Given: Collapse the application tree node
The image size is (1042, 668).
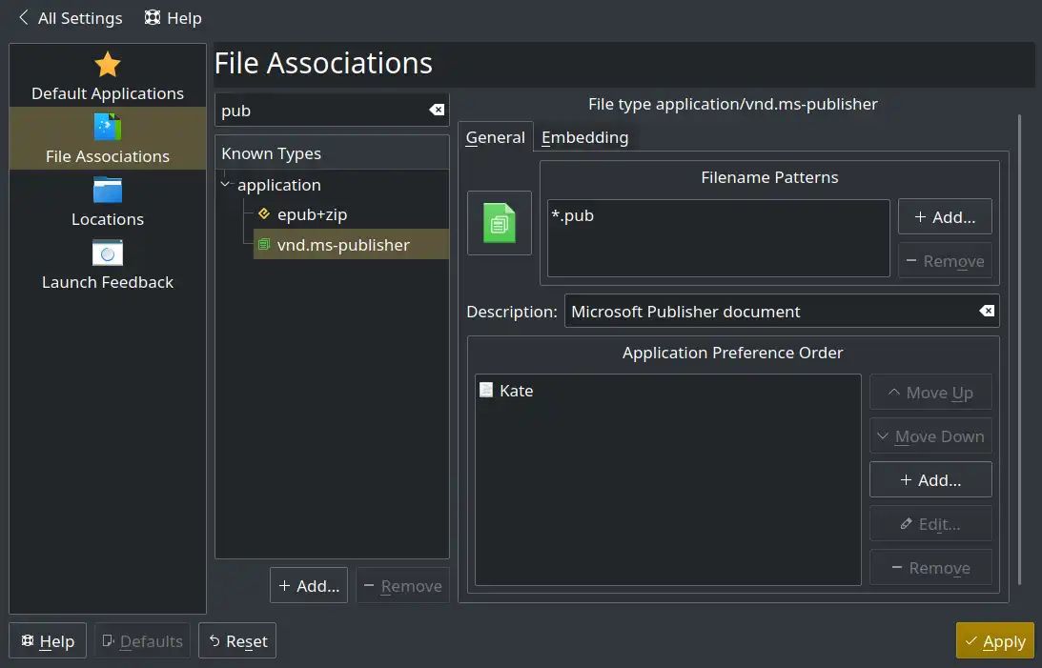Looking at the screenshot, I should pyautogui.click(x=225, y=185).
